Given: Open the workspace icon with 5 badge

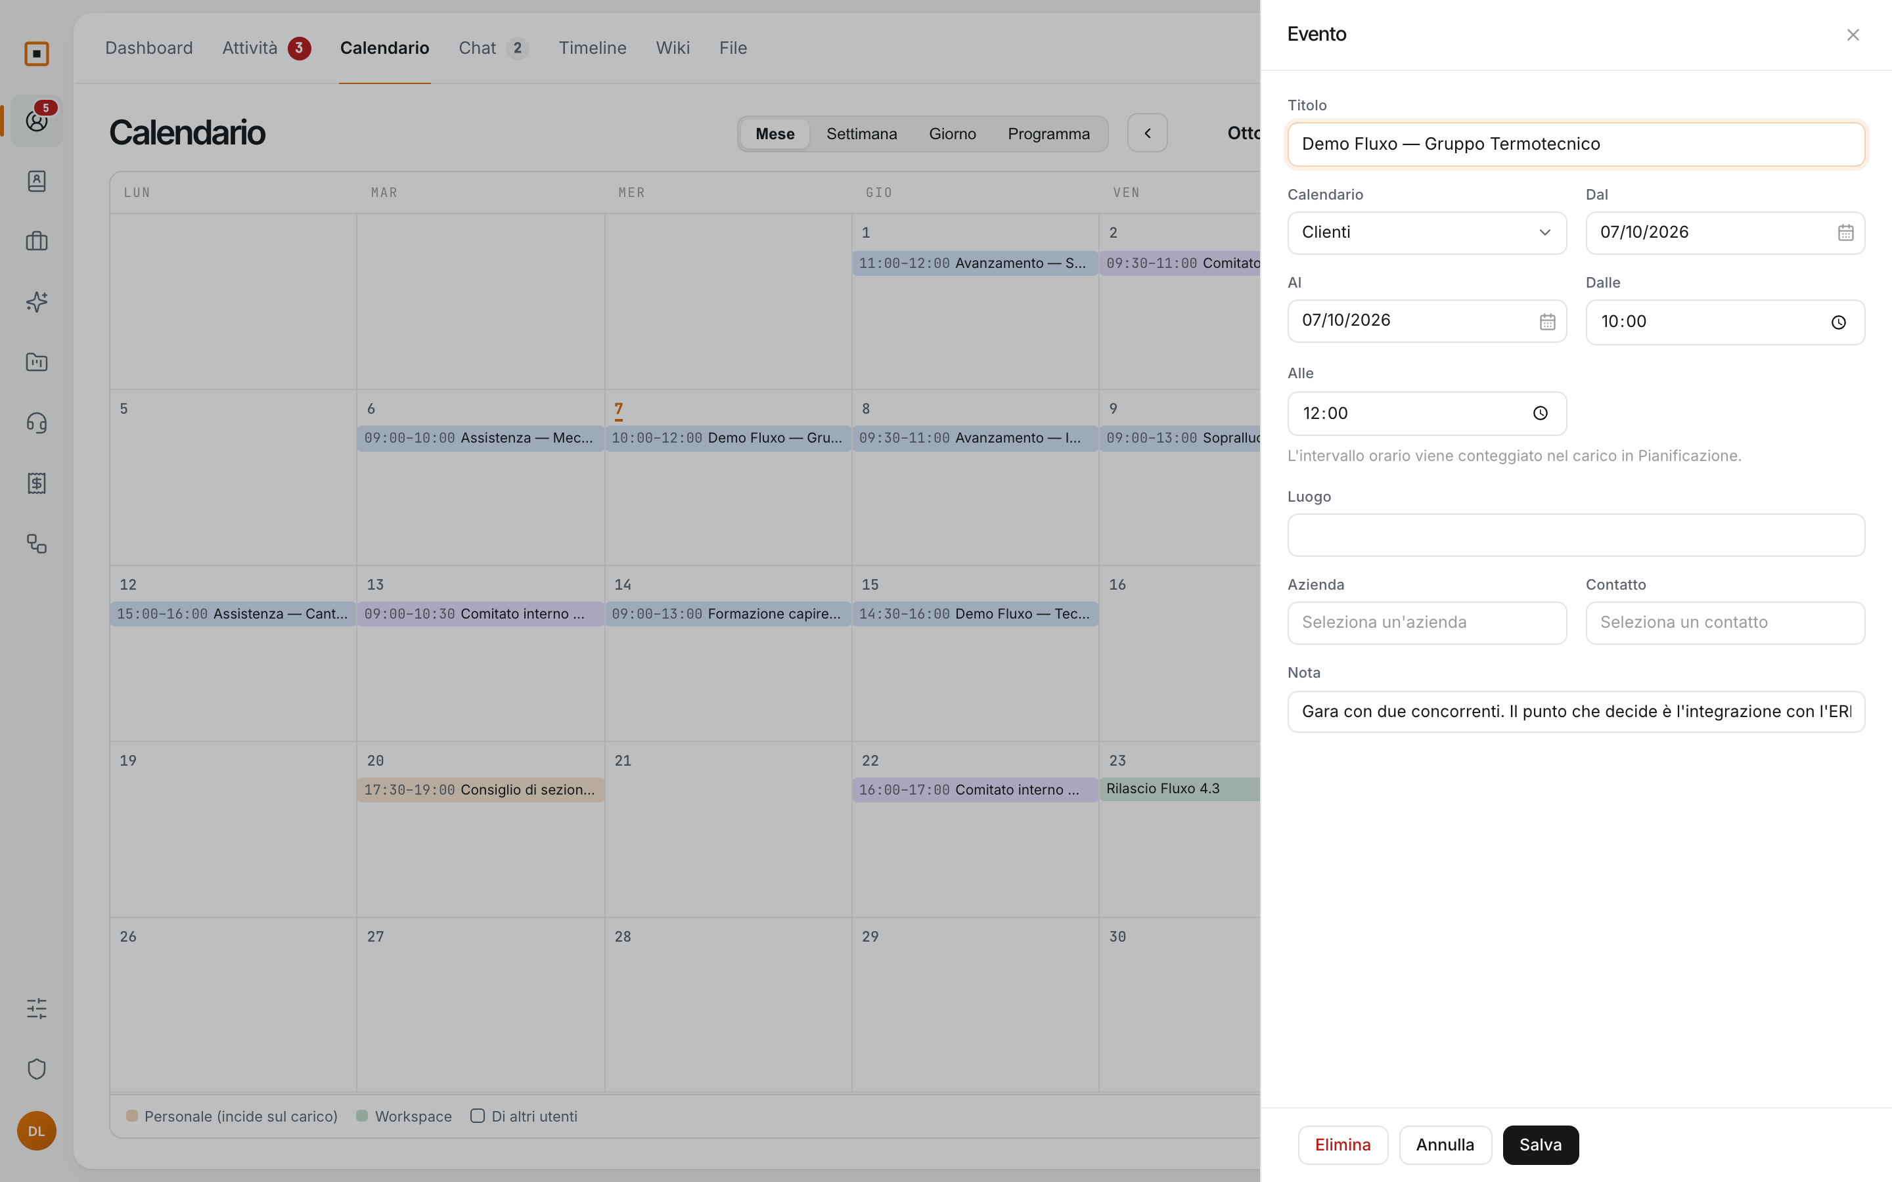Looking at the screenshot, I should 37,121.
